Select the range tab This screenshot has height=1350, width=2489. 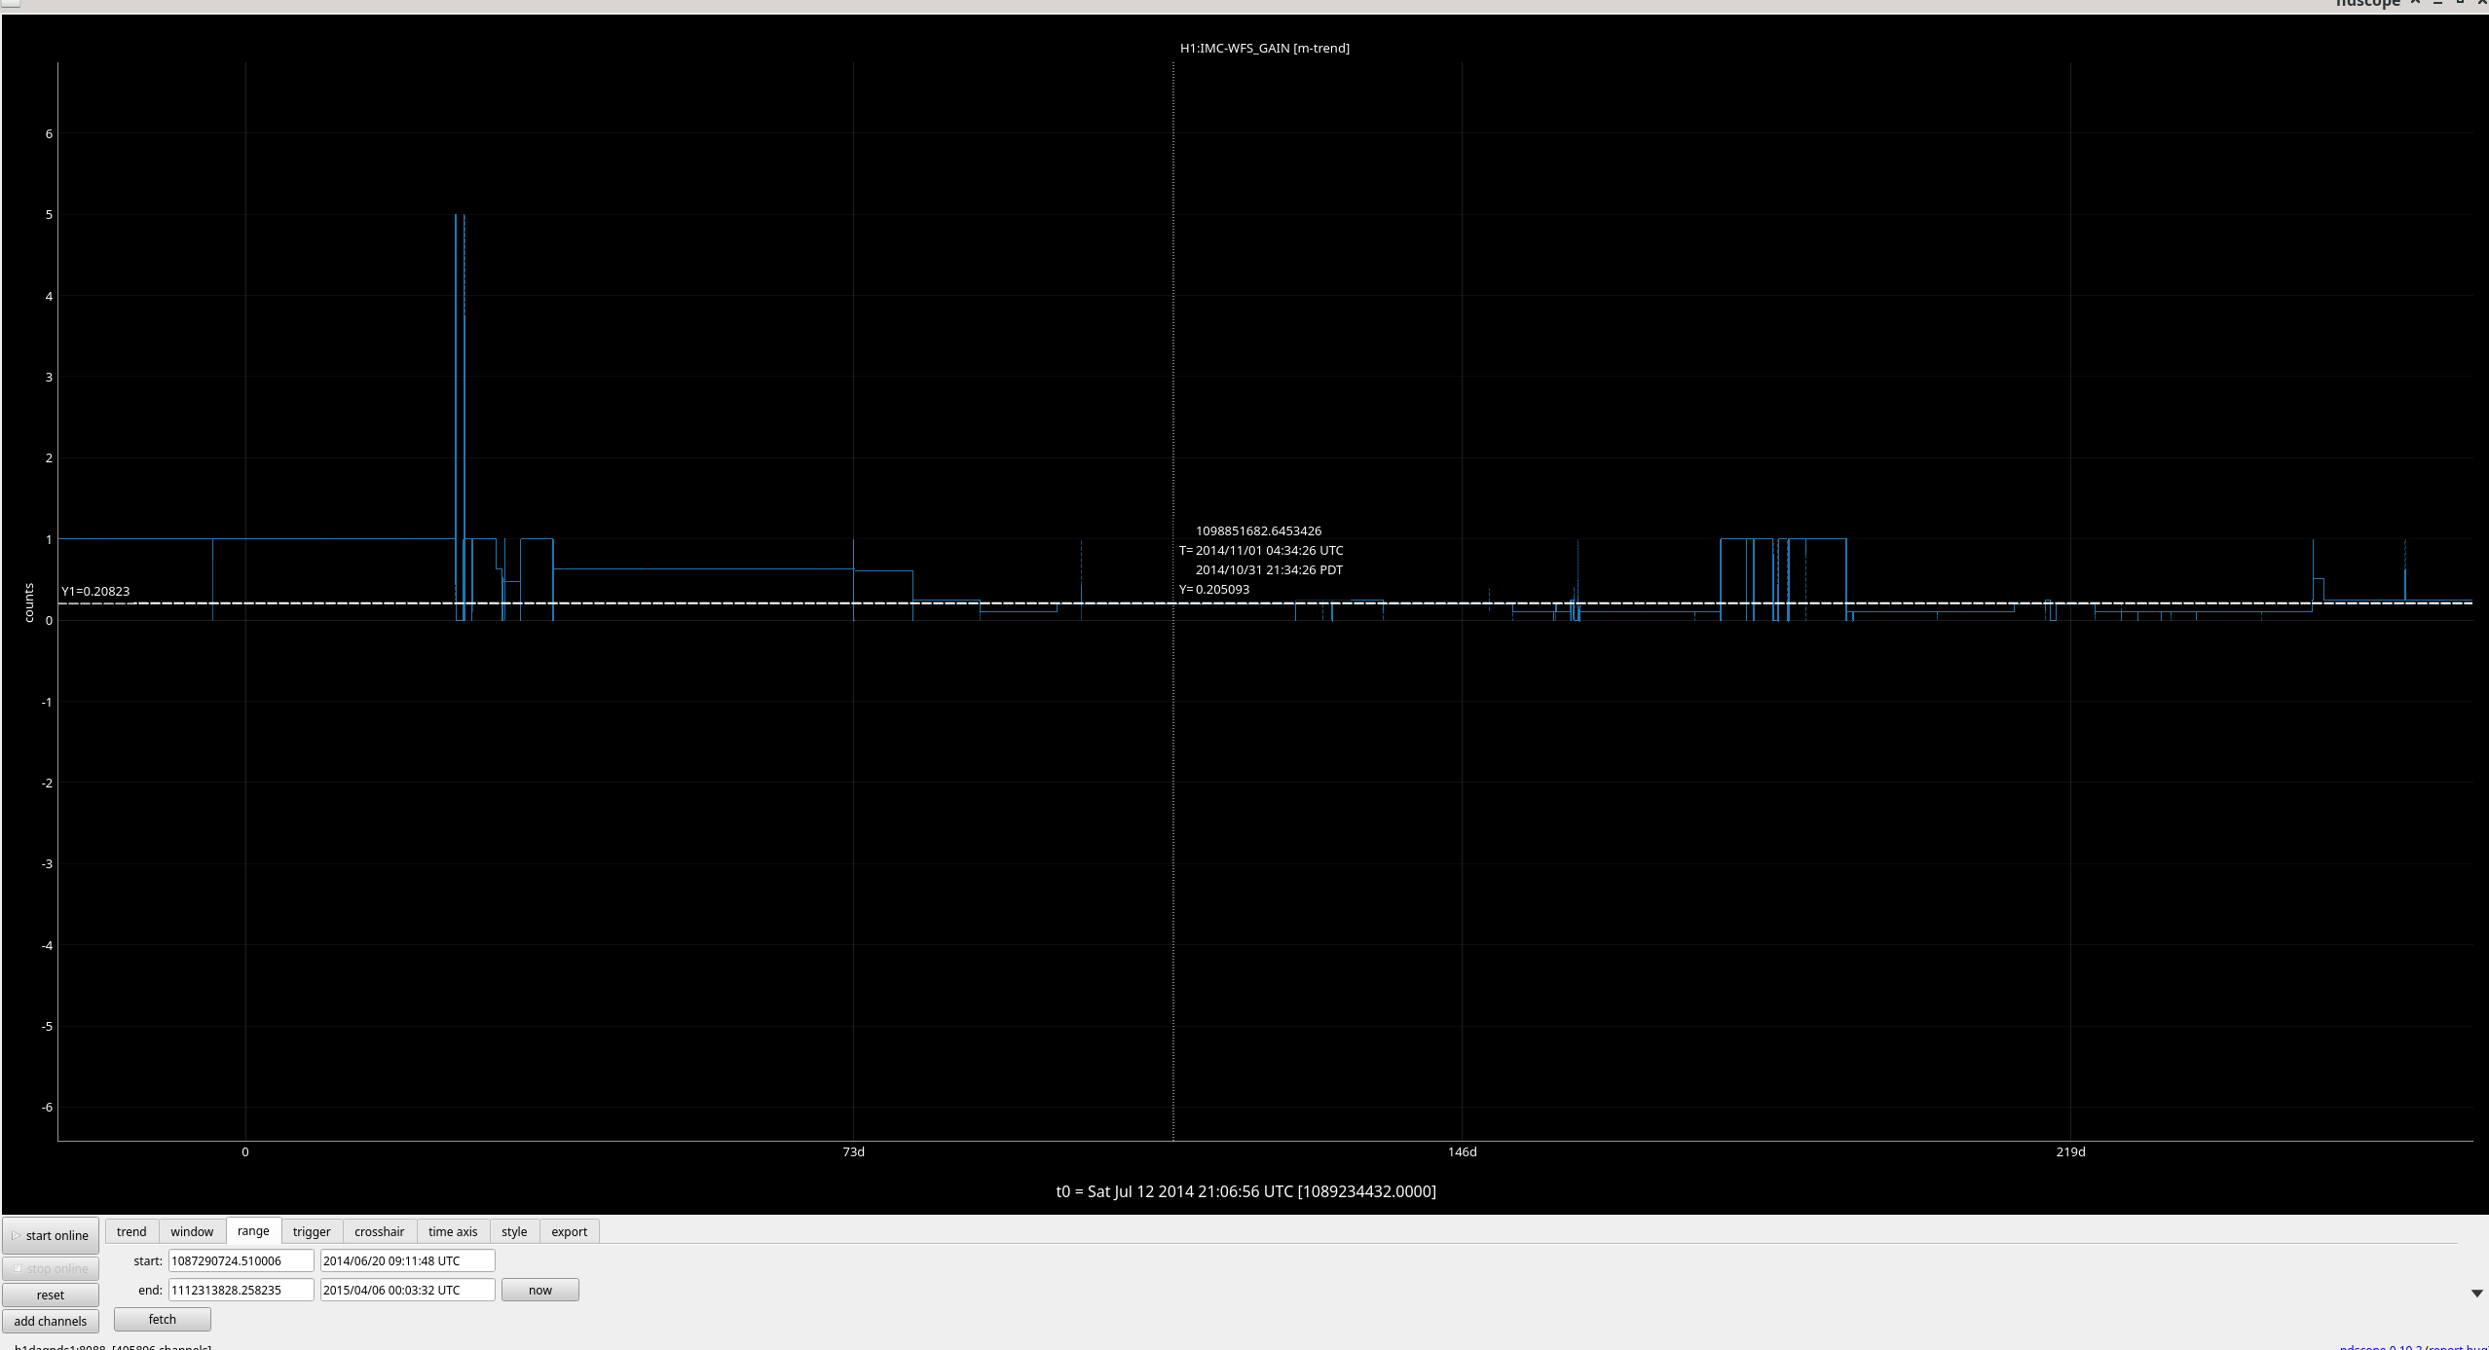click(x=253, y=1230)
